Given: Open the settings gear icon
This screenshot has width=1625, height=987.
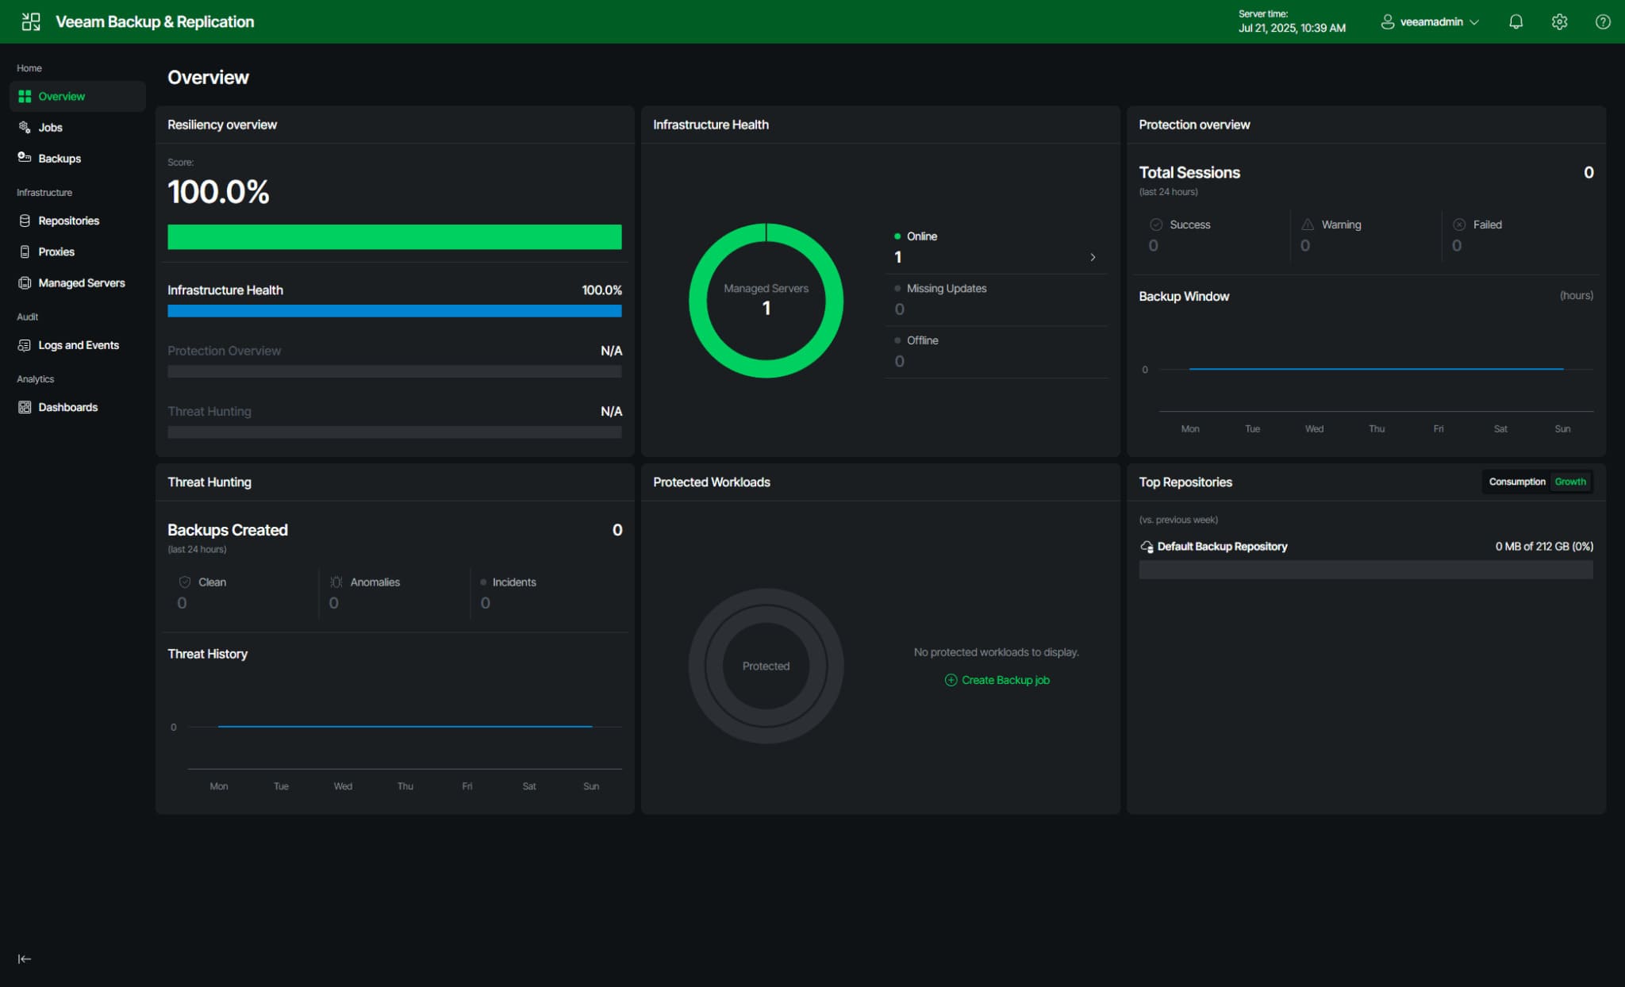Looking at the screenshot, I should coord(1559,22).
